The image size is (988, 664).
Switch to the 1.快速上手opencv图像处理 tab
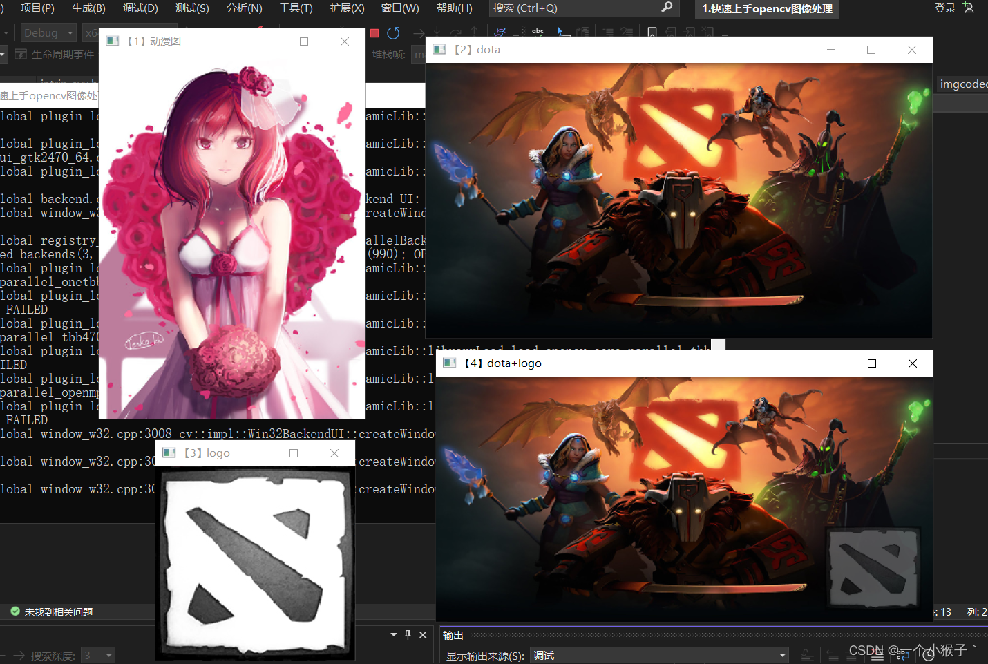click(x=766, y=9)
